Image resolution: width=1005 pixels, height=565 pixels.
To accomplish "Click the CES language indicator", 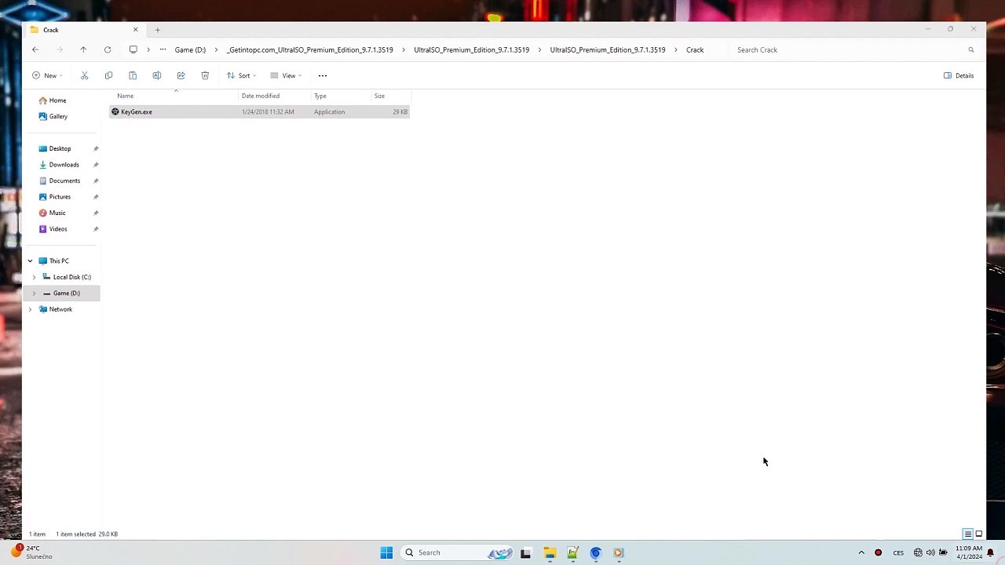I will coord(898,552).
